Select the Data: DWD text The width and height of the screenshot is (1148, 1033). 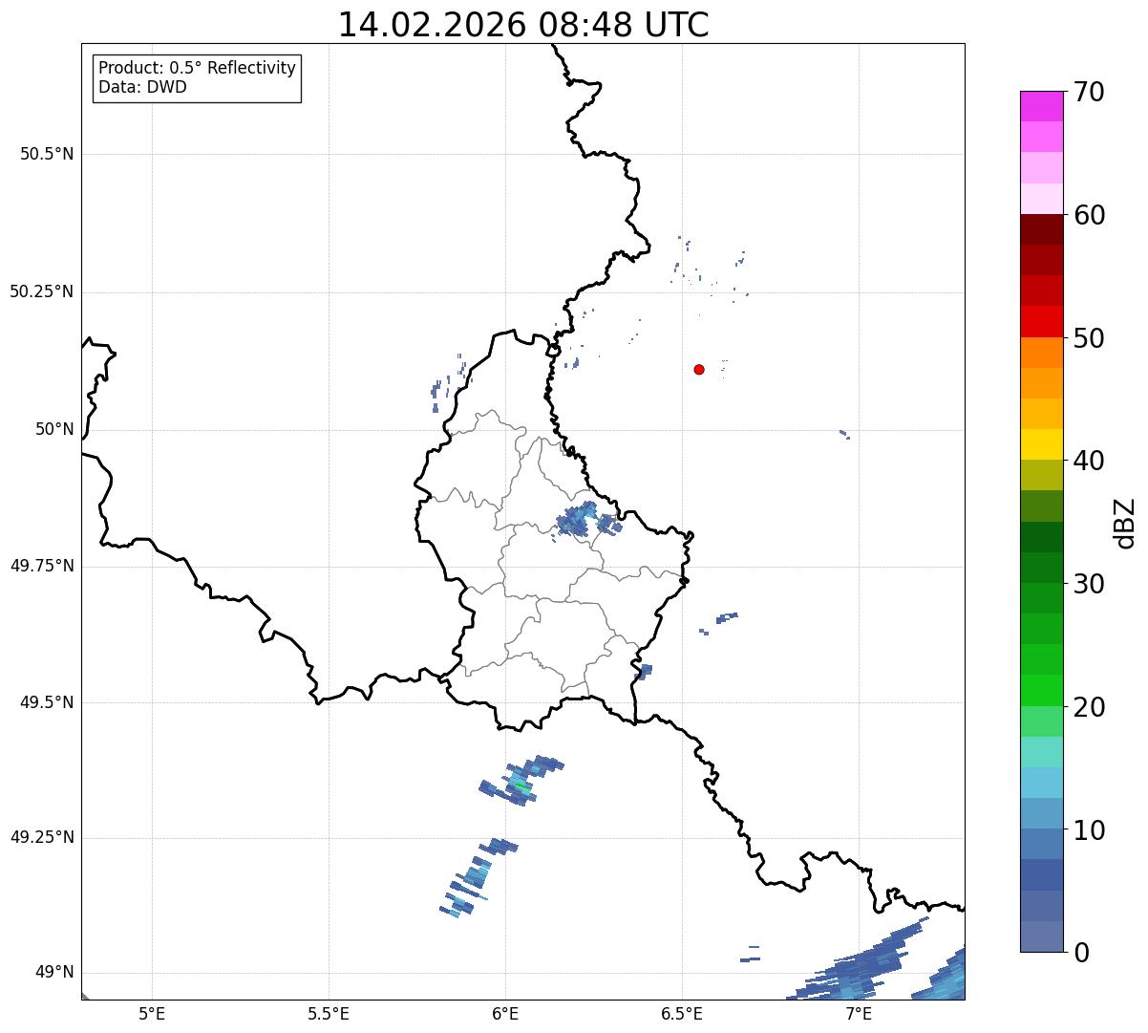pos(142,87)
